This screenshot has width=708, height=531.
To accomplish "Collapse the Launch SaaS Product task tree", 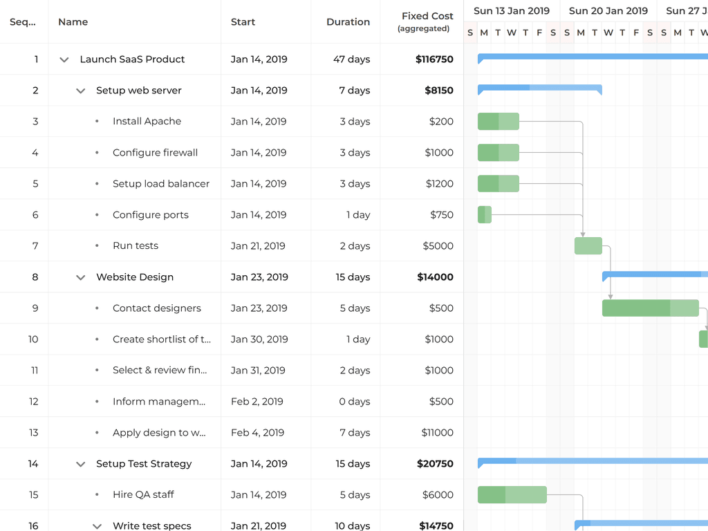I will [64, 59].
